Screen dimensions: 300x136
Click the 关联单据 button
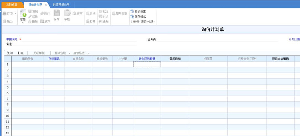(39, 53)
